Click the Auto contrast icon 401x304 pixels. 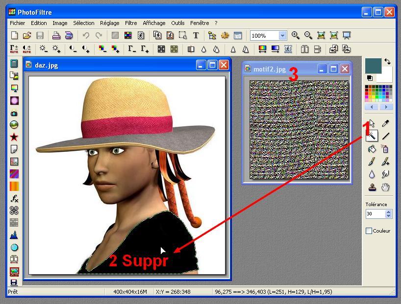click(26, 49)
